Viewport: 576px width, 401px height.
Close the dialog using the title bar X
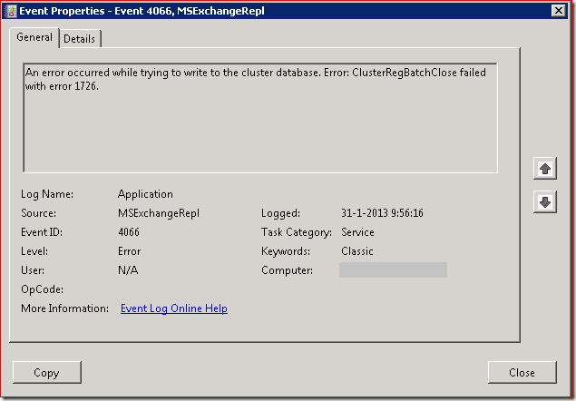[x=558, y=11]
